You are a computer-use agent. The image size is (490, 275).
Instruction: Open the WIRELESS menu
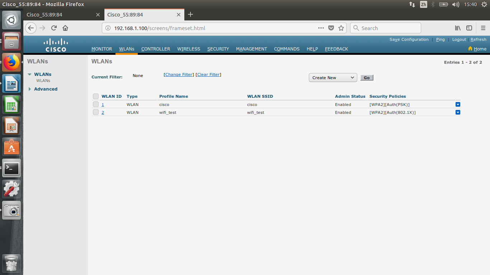(x=189, y=49)
